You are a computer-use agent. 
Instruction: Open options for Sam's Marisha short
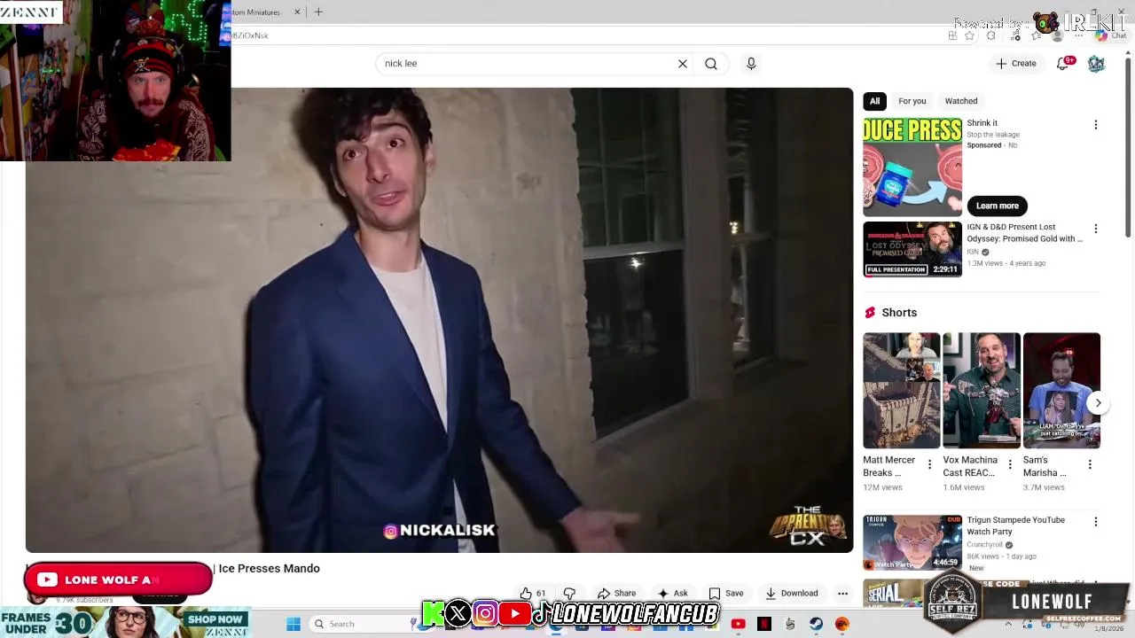pos(1090,464)
